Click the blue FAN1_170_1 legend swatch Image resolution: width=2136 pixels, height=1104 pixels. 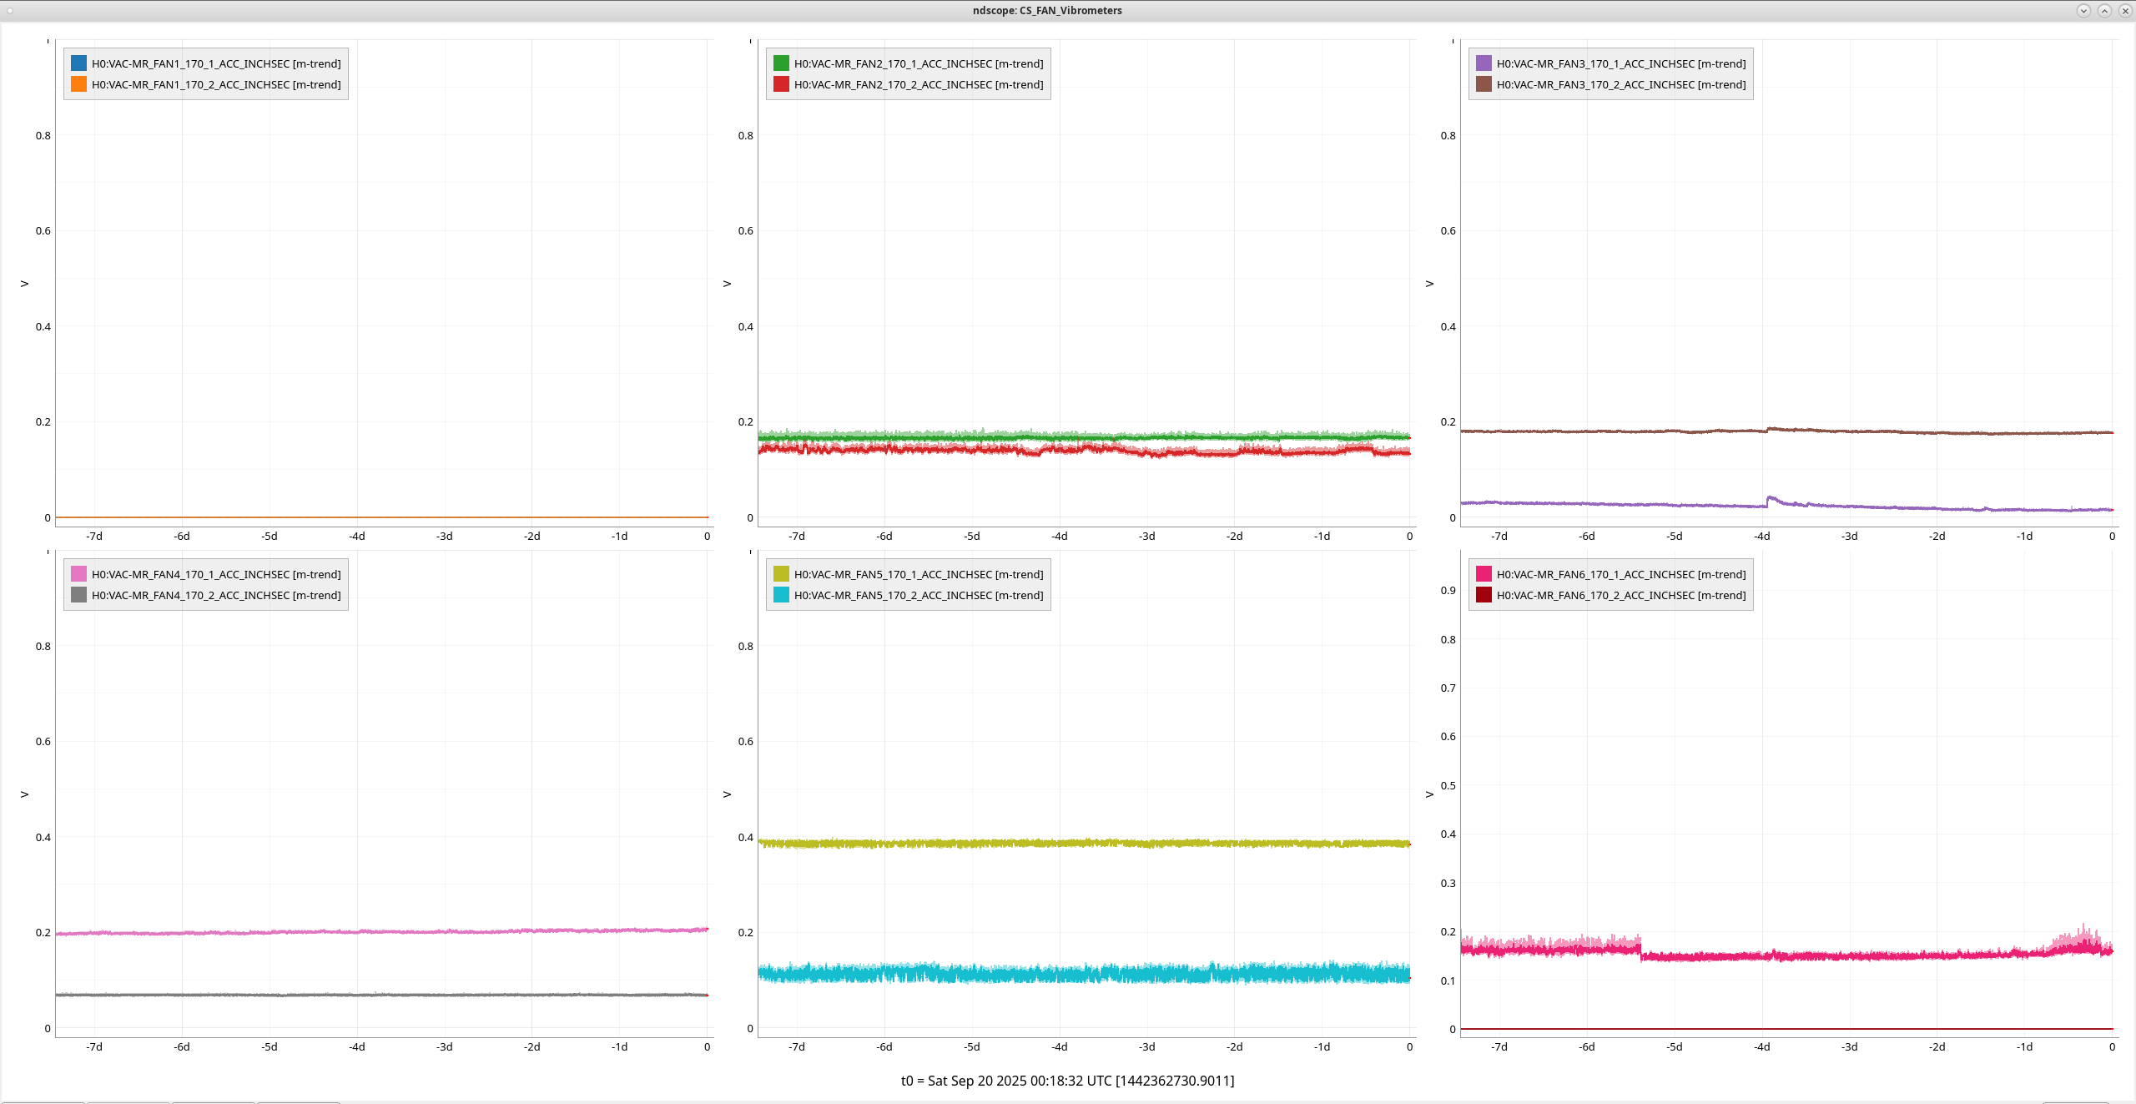click(78, 63)
